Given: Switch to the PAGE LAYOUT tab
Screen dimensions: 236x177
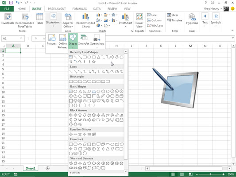Looking at the screenshot, I should tap(57, 9).
